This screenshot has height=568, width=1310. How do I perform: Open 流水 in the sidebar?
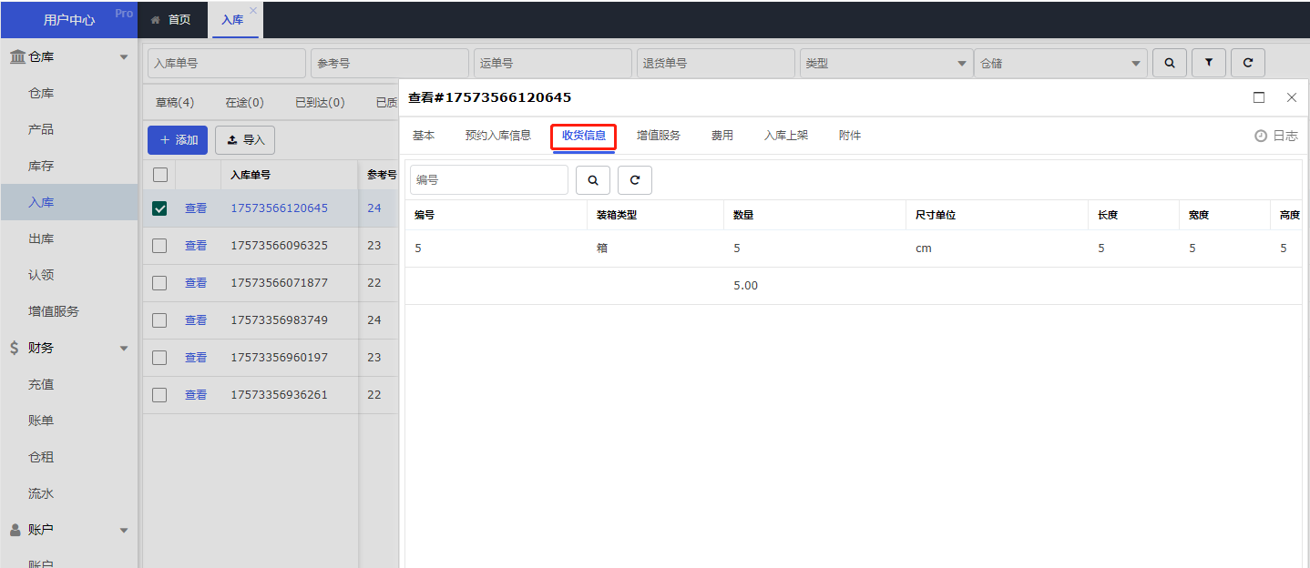pos(68,493)
